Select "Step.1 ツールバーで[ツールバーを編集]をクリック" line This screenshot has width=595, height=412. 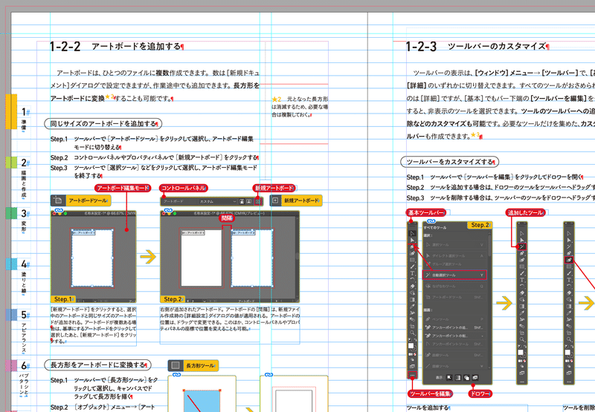click(x=495, y=177)
